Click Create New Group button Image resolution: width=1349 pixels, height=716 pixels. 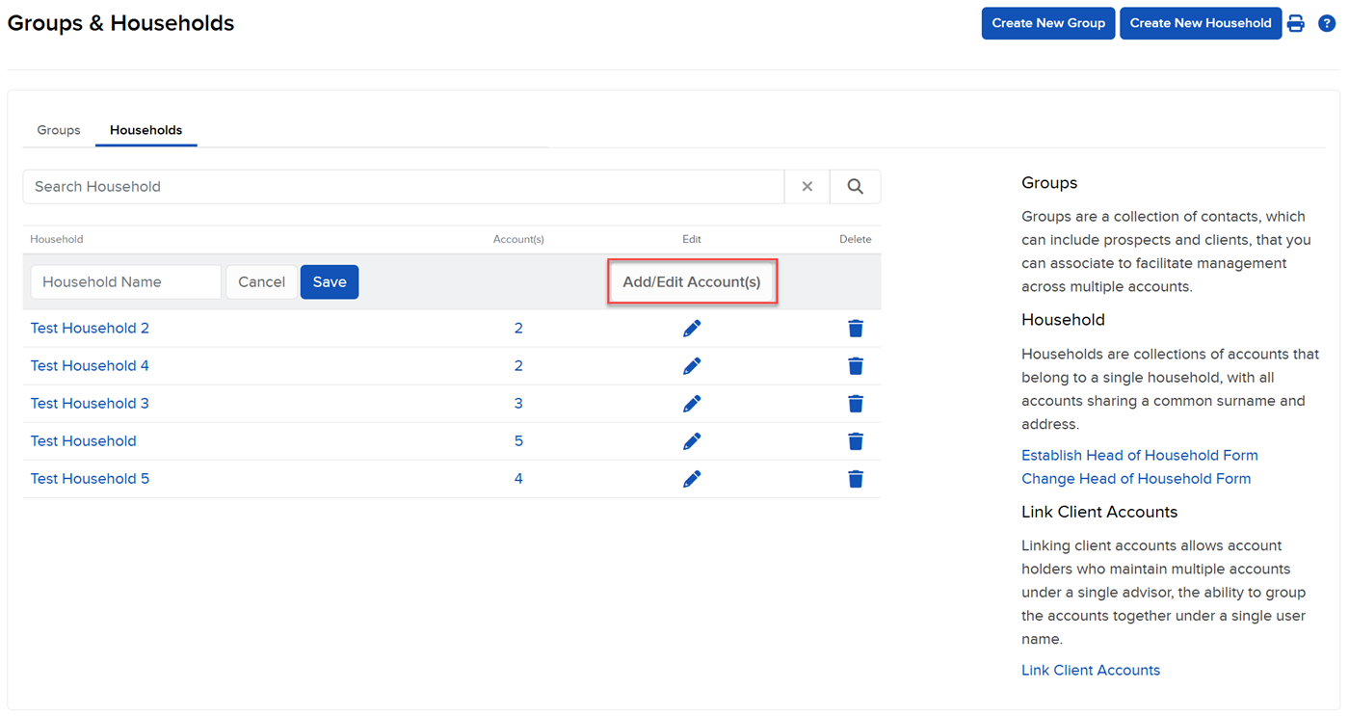[x=1048, y=23]
